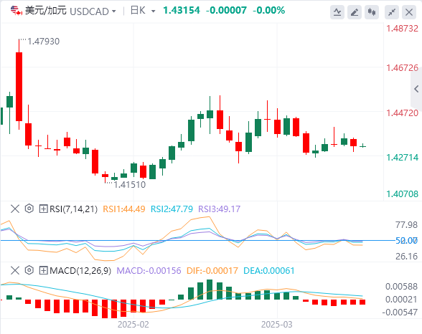Close the chart with the X icon

(409, 12)
